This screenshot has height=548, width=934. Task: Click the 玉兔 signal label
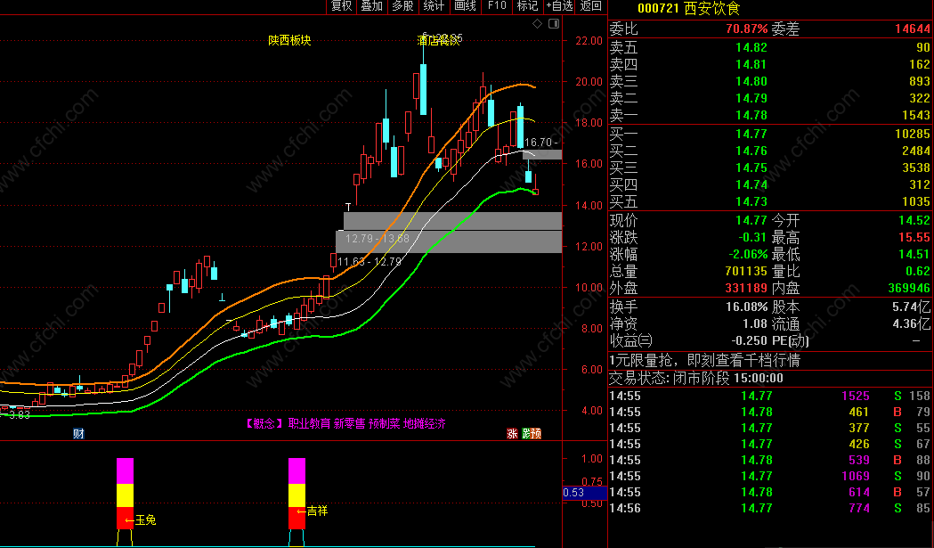point(145,520)
